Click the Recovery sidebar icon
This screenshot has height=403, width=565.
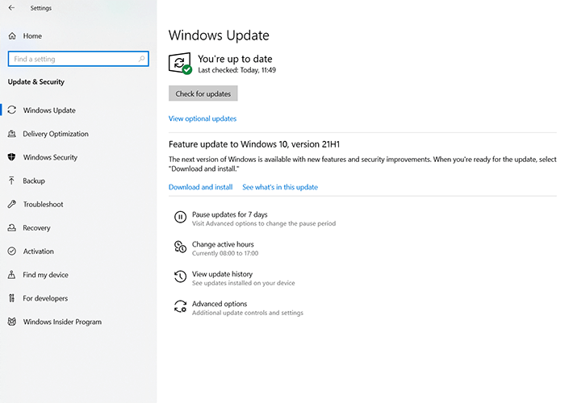[12, 228]
